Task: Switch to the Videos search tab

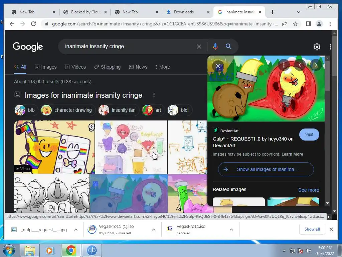Action: pyautogui.click(x=75, y=67)
